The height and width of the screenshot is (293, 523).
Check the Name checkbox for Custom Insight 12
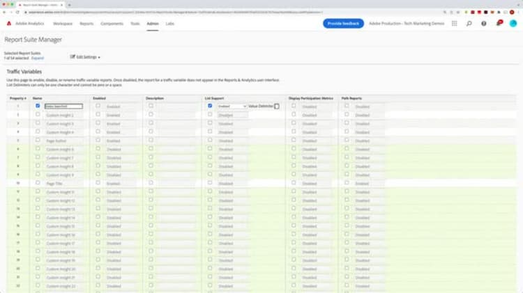[x=38, y=200]
